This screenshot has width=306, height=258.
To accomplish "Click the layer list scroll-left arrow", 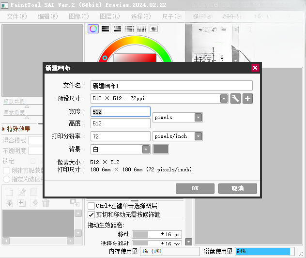I will 6,241.
